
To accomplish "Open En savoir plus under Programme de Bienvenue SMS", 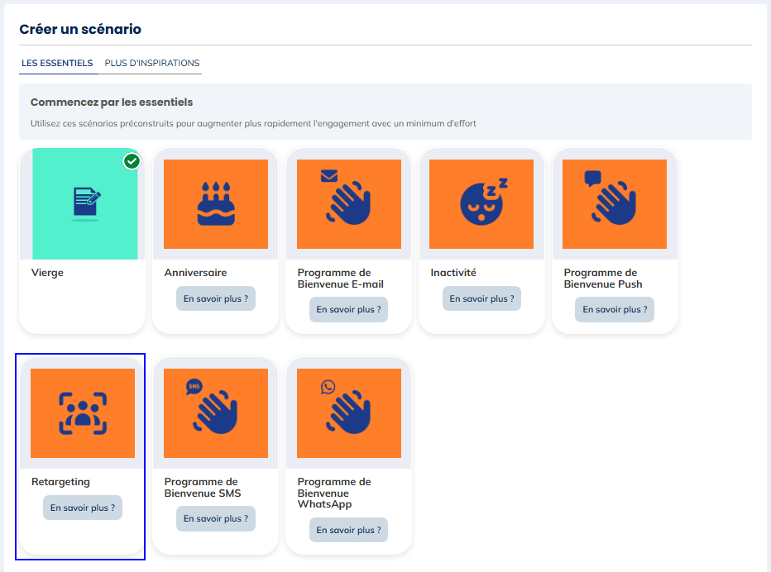I will pyautogui.click(x=215, y=518).
